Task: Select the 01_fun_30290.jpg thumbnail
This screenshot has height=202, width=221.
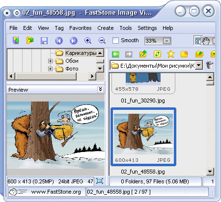Action: pos(143,83)
